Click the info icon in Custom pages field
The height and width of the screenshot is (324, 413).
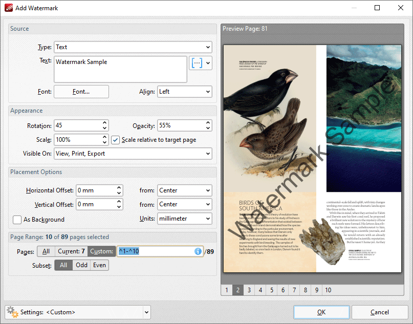[x=198, y=251]
